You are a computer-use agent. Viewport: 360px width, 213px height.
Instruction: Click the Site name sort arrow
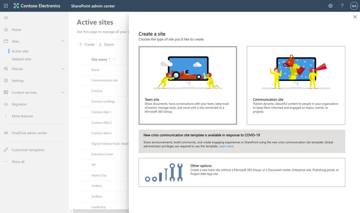pyautogui.click(x=109, y=59)
